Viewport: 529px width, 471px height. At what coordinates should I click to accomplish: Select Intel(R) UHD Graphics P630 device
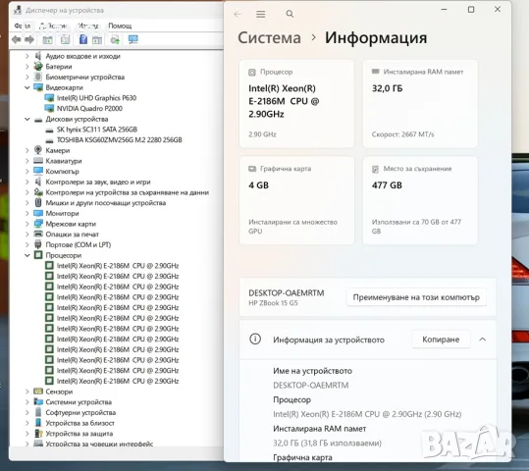tap(96, 98)
